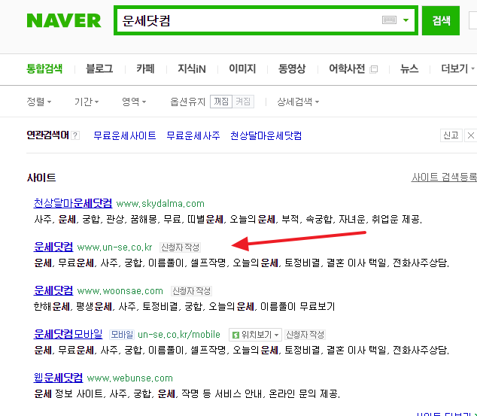Screen dimensions: 477x416
Task: Open the 카페 tab
Action: [x=145, y=68]
